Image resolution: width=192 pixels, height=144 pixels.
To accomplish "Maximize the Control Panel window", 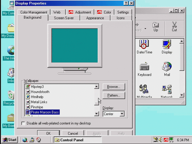I will (x=176, y=11).
